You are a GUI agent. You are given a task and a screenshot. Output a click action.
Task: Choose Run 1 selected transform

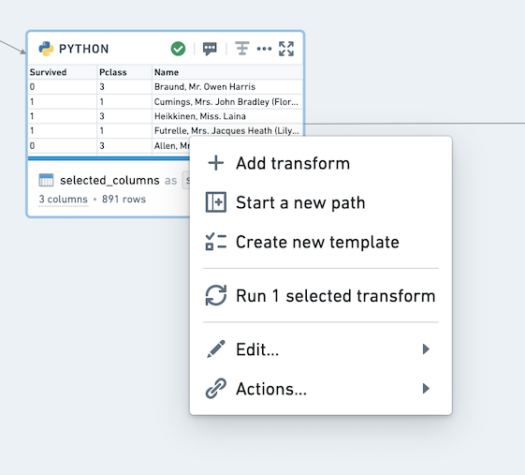(321, 296)
